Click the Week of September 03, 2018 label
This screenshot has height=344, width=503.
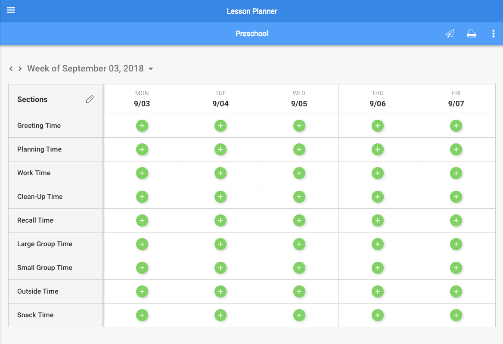tap(85, 68)
